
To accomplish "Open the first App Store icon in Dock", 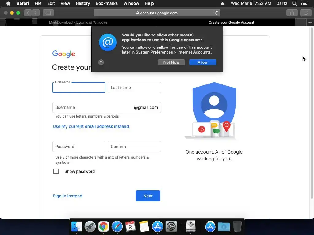I will [157, 227].
